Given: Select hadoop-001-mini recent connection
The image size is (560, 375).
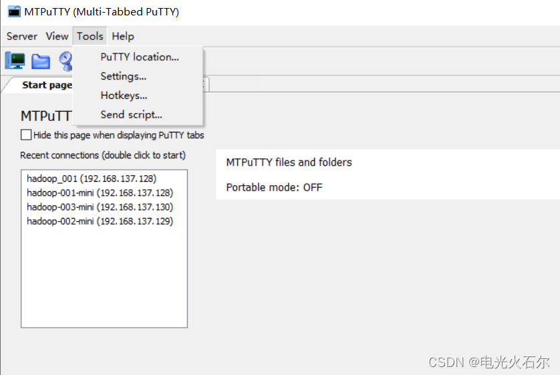Looking at the screenshot, I should pos(100,193).
